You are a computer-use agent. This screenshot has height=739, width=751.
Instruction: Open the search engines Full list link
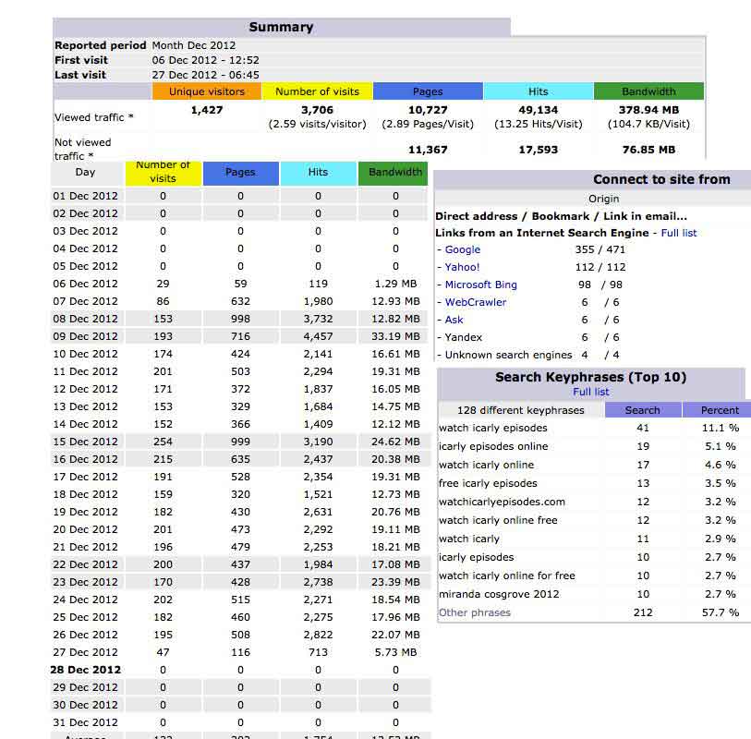coord(679,233)
